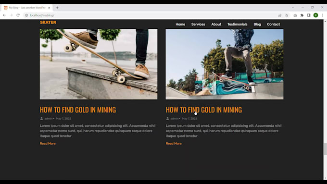This screenshot has width=327, height=184.
Task: Click the tab search chevron
Action: click(x=293, y=7)
